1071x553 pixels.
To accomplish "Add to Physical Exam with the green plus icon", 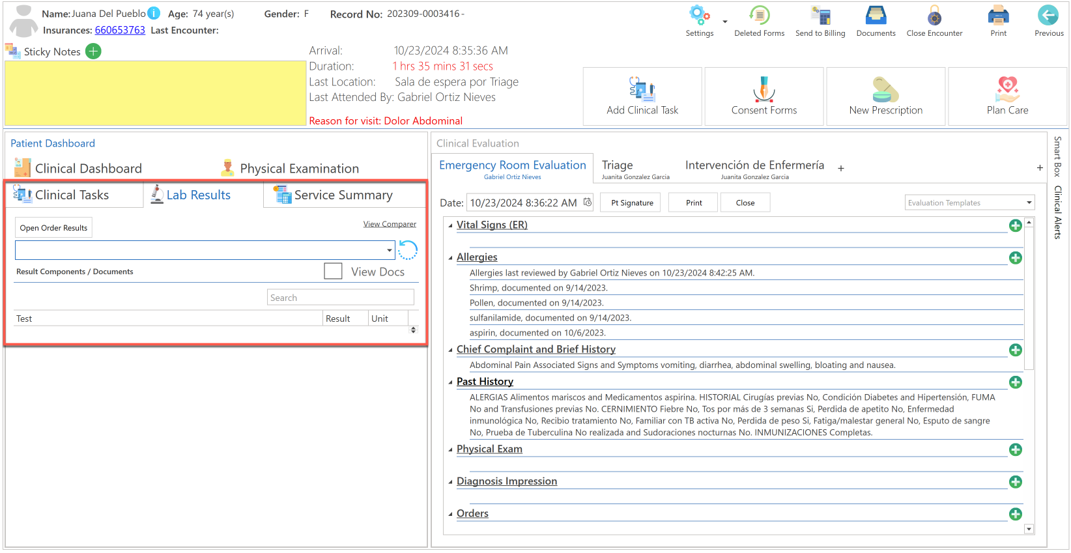I will (1015, 449).
